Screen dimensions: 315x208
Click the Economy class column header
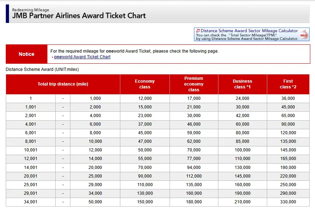coord(145,84)
